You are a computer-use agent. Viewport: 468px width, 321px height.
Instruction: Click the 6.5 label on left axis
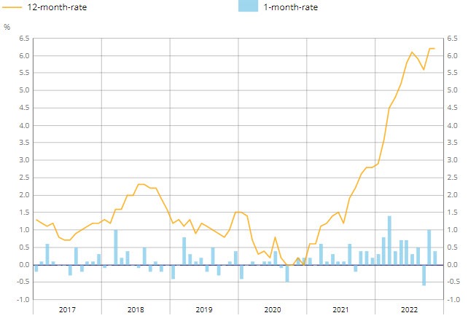point(24,39)
